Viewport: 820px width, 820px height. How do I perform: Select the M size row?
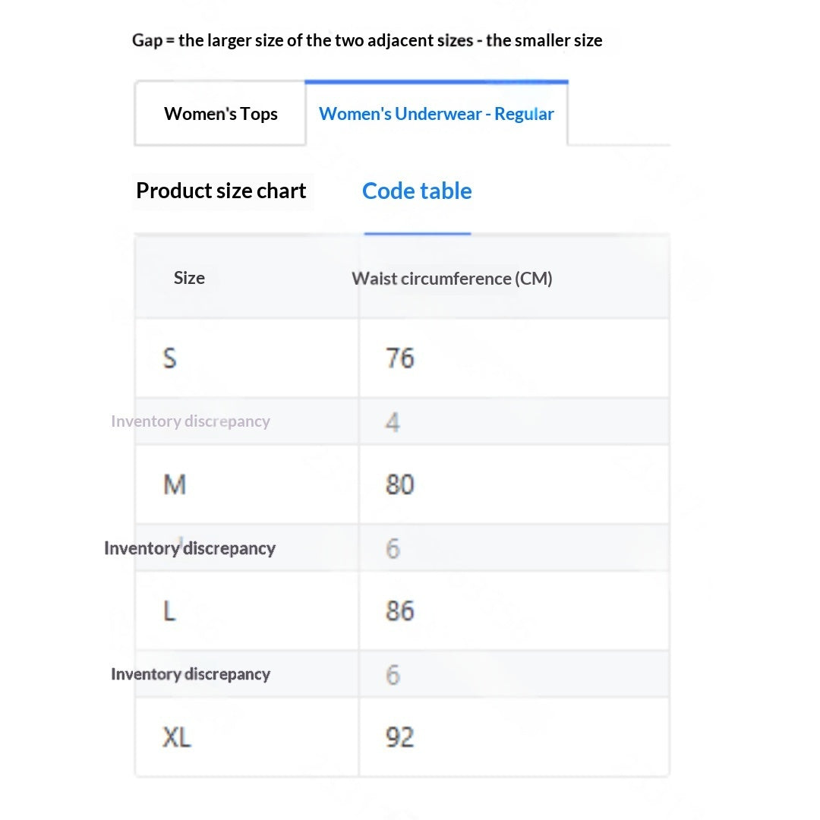tap(402, 484)
